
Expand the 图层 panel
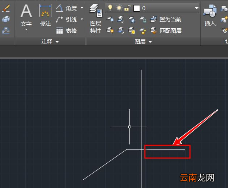[x=143, y=42]
